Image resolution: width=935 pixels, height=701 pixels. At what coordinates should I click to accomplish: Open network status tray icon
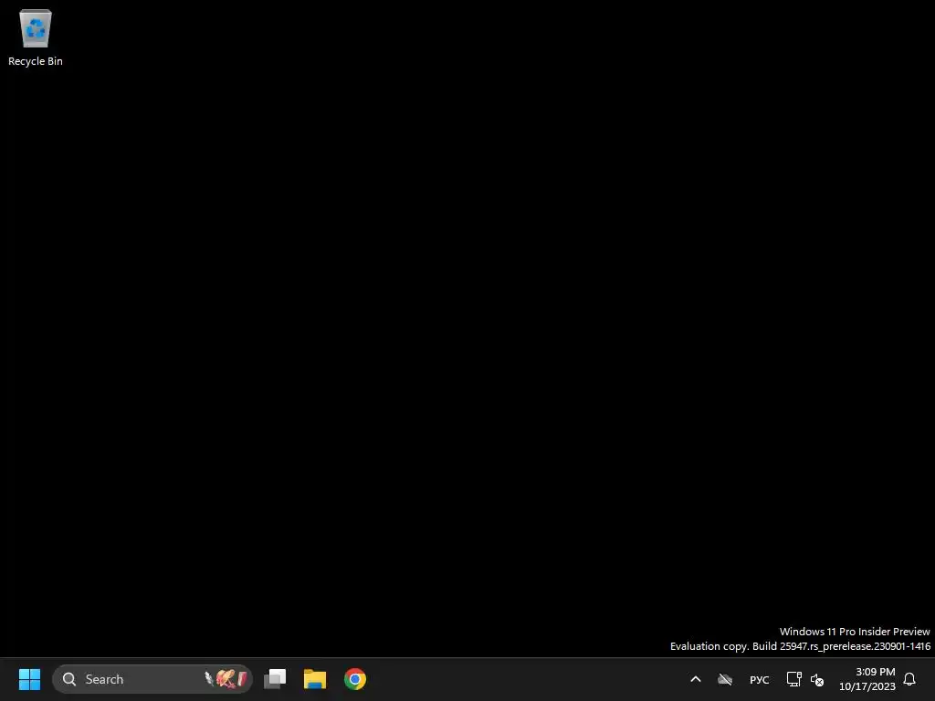click(x=794, y=679)
